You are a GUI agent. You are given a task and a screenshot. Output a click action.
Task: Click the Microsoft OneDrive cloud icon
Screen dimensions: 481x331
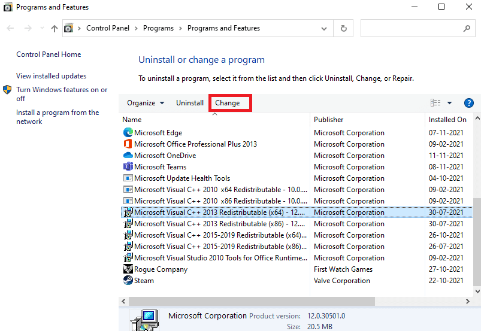tap(128, 155)
